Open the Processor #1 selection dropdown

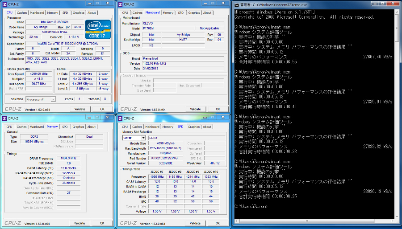click(x=41, y=99)
